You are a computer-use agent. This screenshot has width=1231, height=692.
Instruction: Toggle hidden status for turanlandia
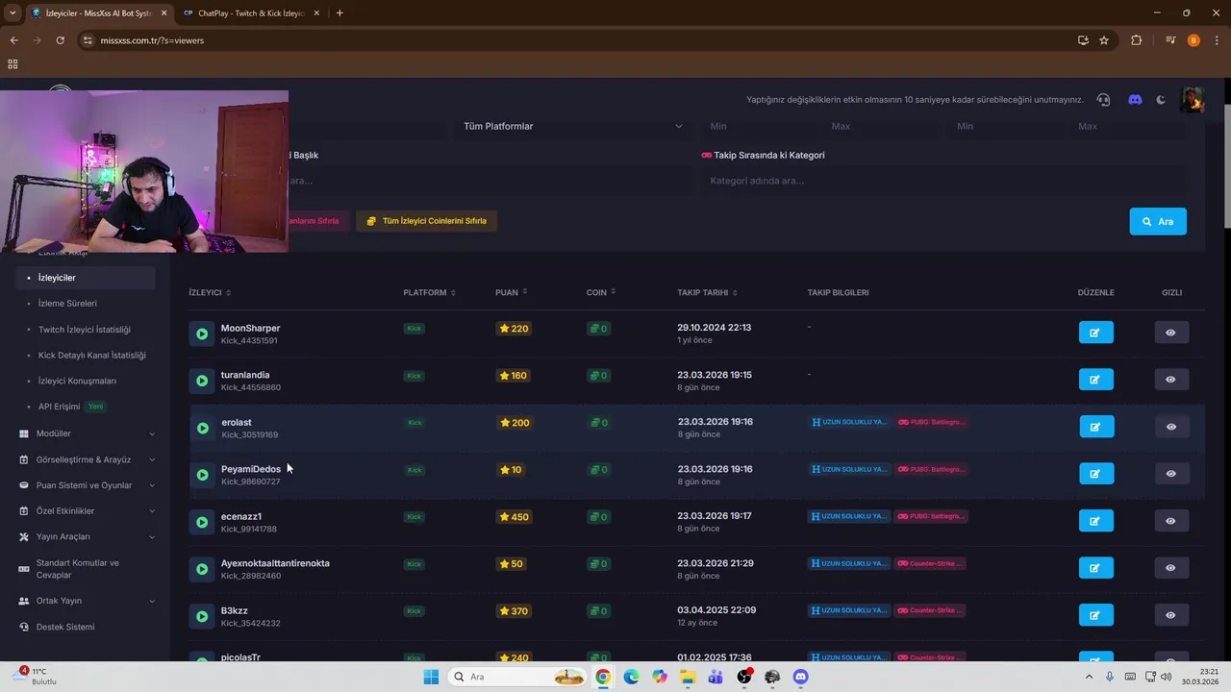[x=1170, y=380]
